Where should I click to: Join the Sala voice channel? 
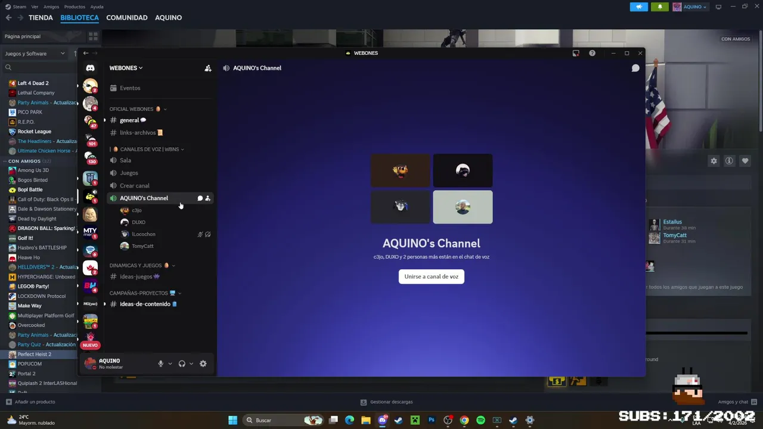tap(160, 160)
